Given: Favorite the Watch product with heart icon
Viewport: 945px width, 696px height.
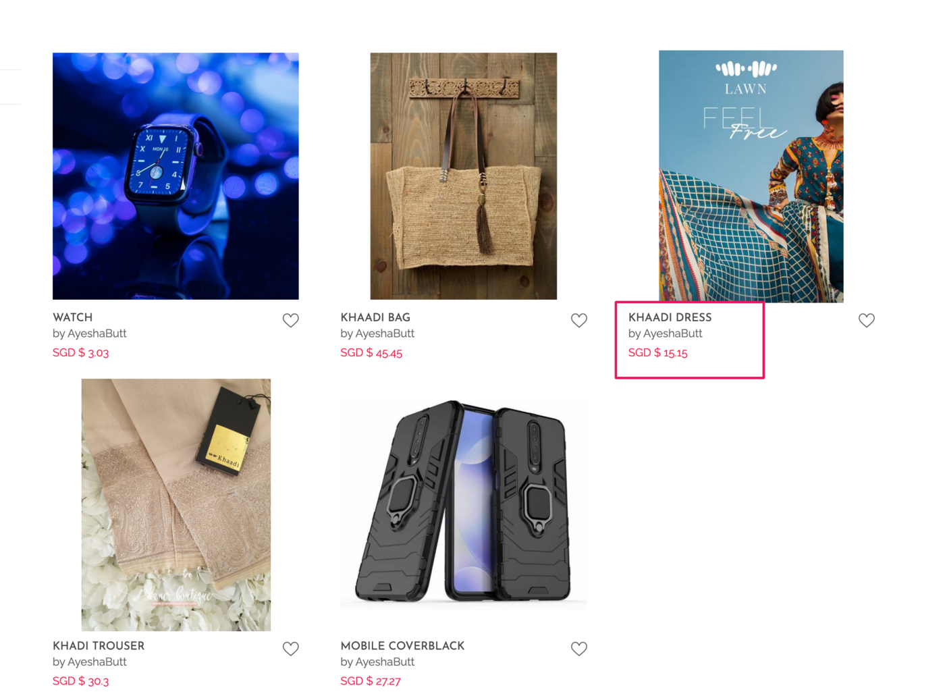Looking at the screenshot, I should click(x=291, y=320).
